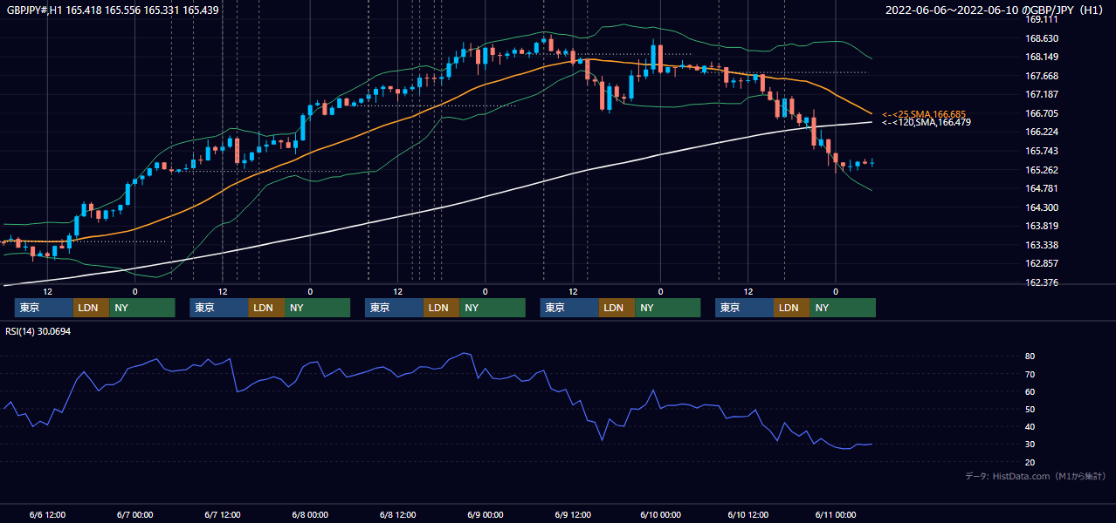
Task: Click price axis value 164.781
Action: pos(1042,188)
